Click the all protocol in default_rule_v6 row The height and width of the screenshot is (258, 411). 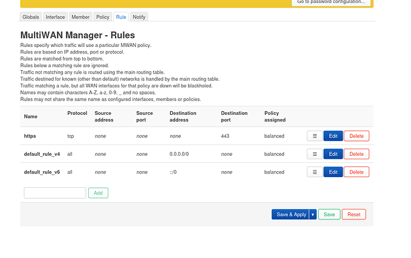point(70,172)
